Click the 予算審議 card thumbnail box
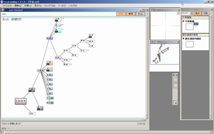The image size is (214, 134). point(190,27)
